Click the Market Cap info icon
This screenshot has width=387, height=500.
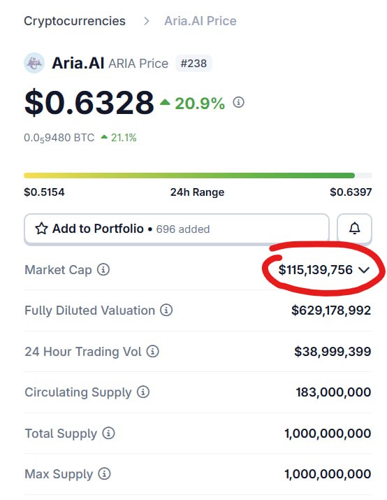pyautogui.click(x=103, y=269)
